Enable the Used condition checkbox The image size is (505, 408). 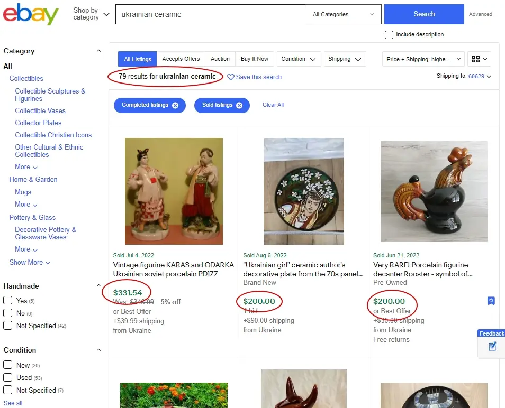pos(8,377)
